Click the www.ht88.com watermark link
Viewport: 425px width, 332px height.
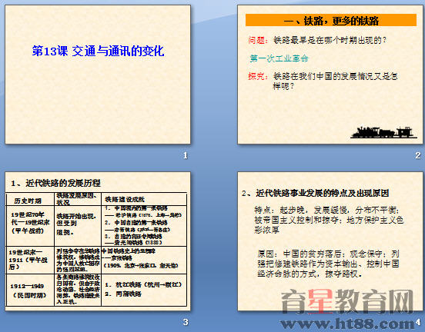pos(347,324)
